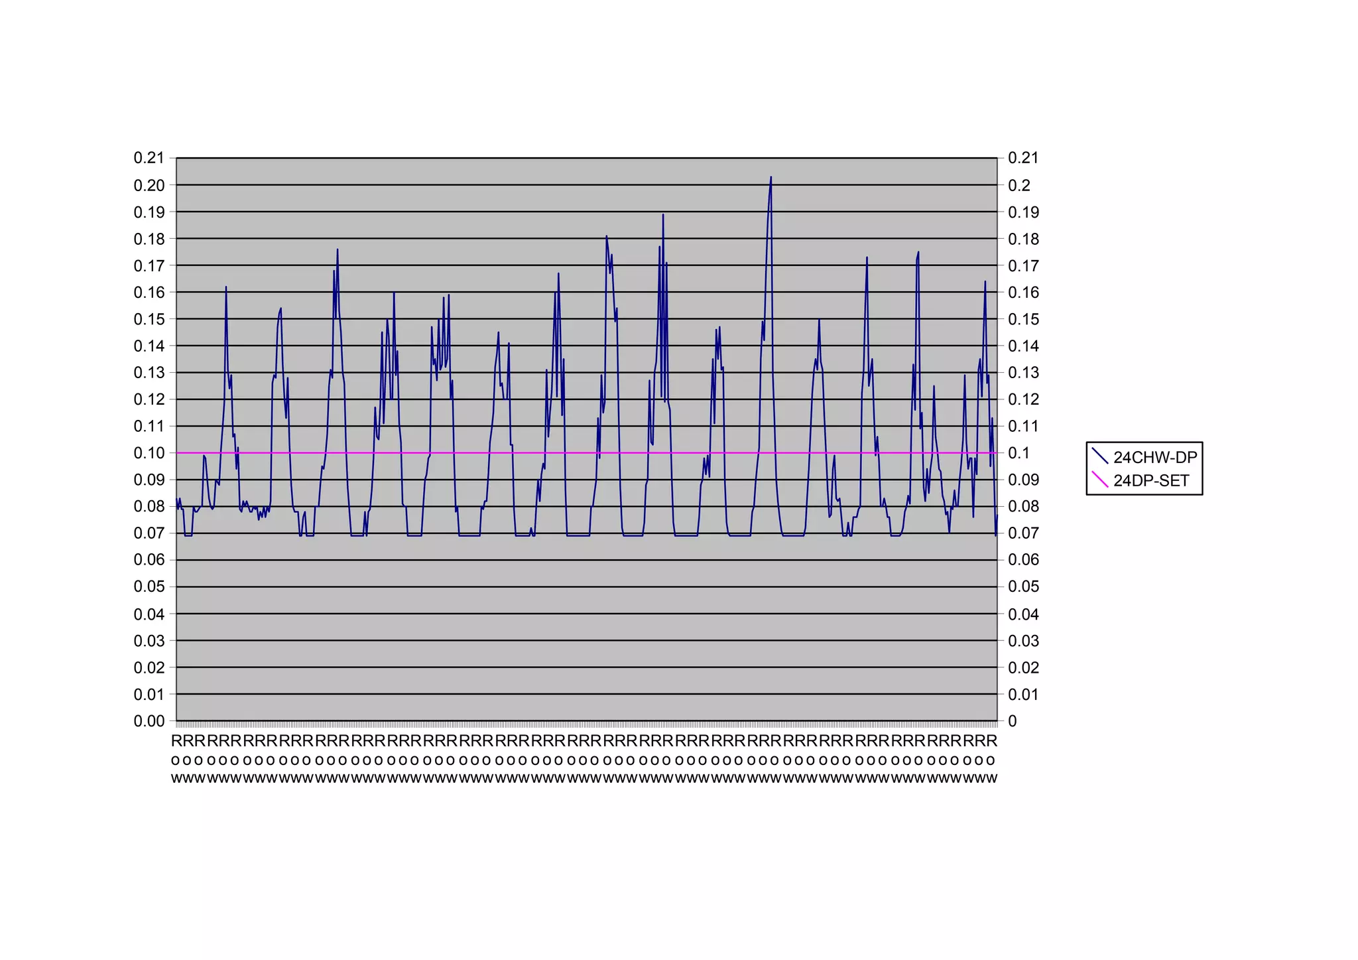This screenshot has width=1358, height=960.
Task: Click the 0.13 label on right axis
Action: 1023,373
